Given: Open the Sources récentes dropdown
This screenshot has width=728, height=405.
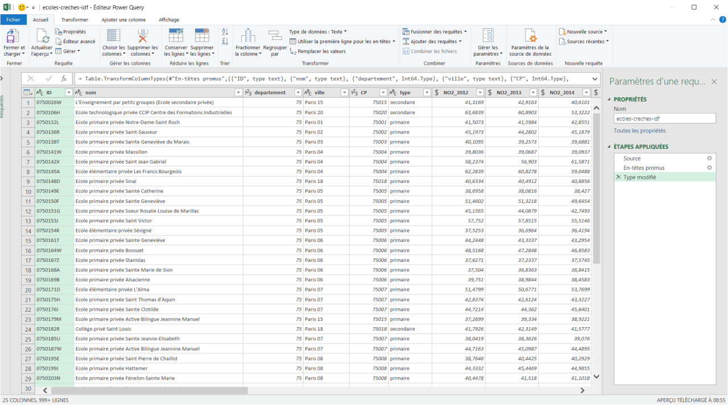Looking at the screenshot, I should pyautogui.click(x=584, y=41).
